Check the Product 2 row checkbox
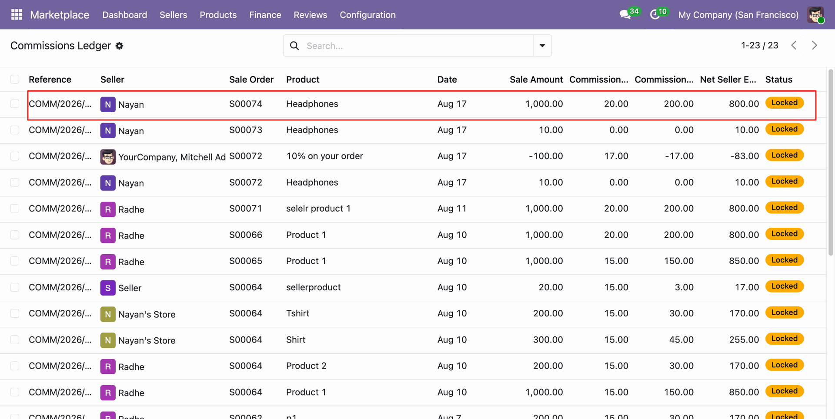The height and width of the screenshot is (419, 835). coord(15,366)
